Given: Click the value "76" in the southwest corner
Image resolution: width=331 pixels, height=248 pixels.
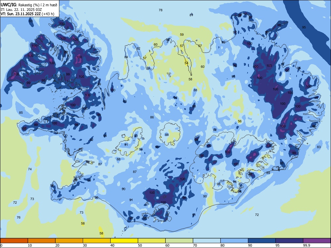Looking at the screenshot, I should (x=19, y=218).
